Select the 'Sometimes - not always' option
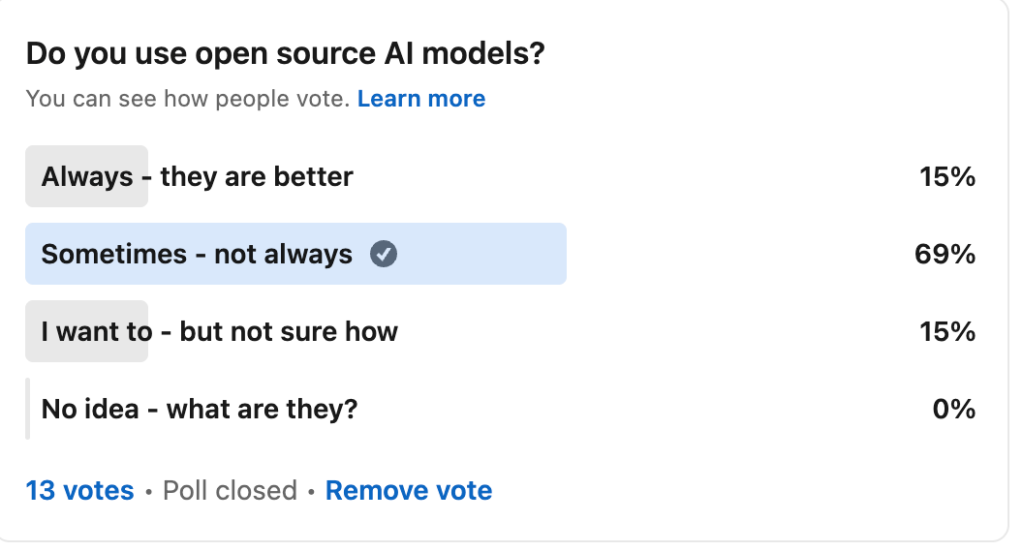 pos(501,254)
